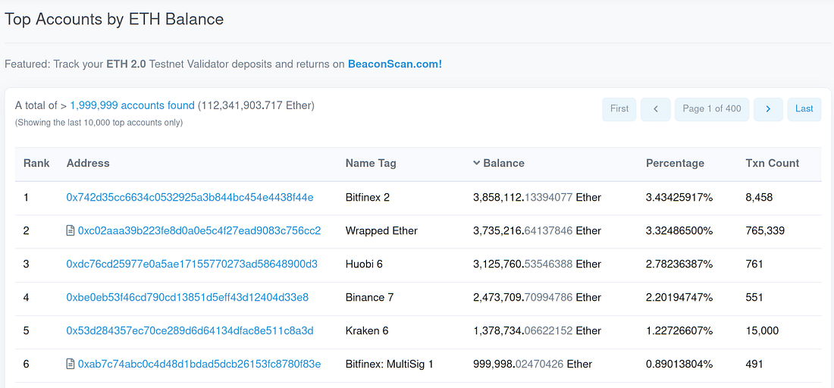The height and width of the screenshot is (388, 834).
Task: Jump to the Last page
Action: (804, 109)
